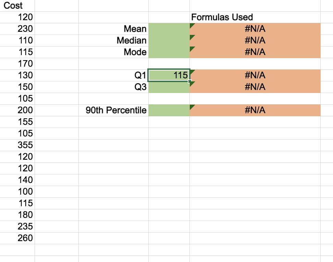The height and width of the screenshot is (262, 333).
Task: Select the cell with cost value 355
Action: point(17,145)
